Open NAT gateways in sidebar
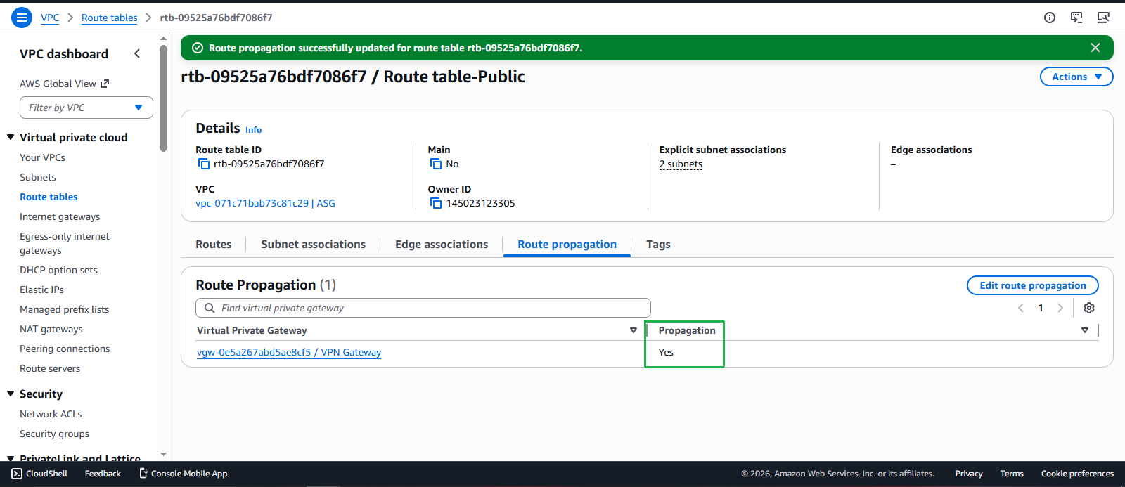The image size is (1125, 487). click(x=51, y=329)
